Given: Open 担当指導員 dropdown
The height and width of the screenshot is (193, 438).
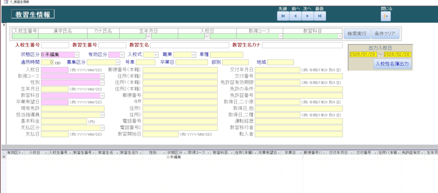Looking at the screenshot, I should click(x=102, y=115).
